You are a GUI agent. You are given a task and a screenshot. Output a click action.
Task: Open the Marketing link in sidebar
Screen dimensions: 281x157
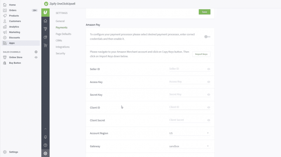[x=14, y=32]
